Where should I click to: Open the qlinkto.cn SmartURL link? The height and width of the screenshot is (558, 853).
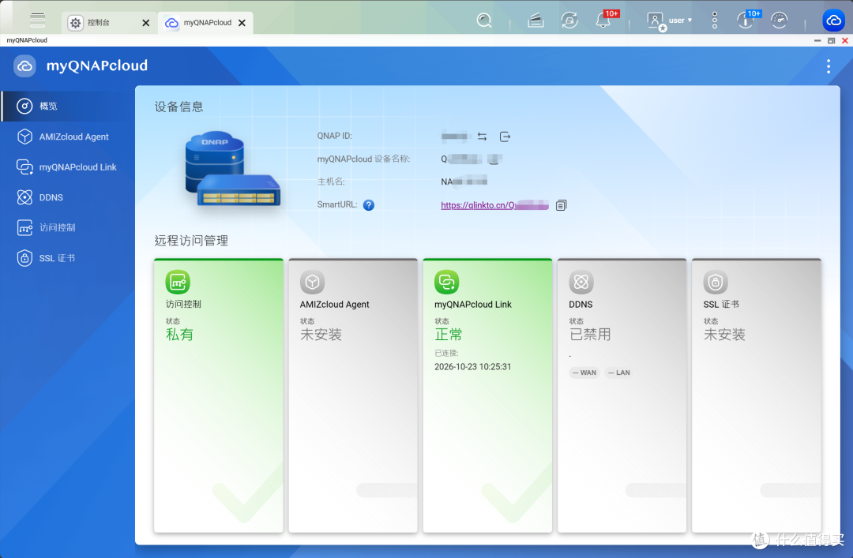[x=494, y=205]
